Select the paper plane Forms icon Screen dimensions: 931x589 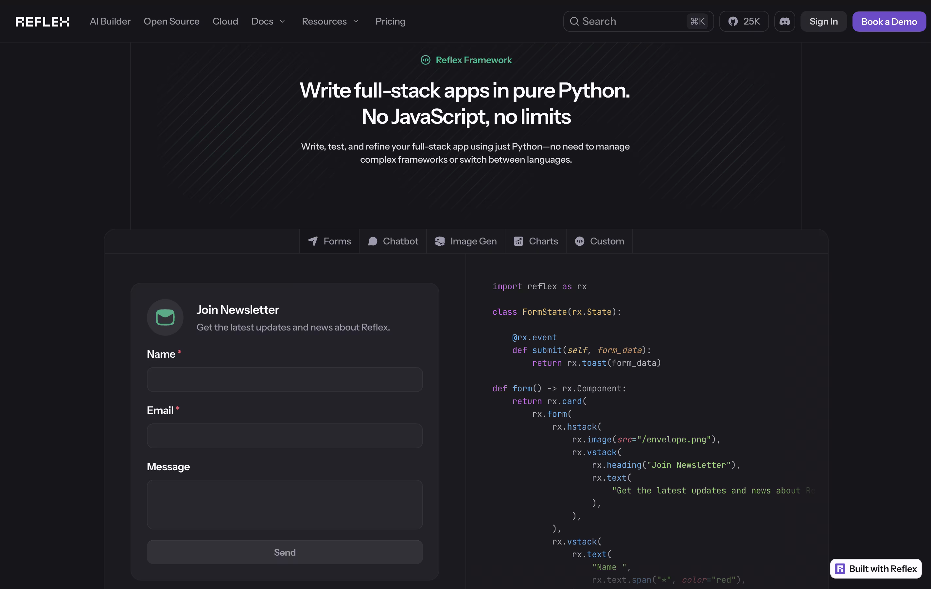(313, 241)
